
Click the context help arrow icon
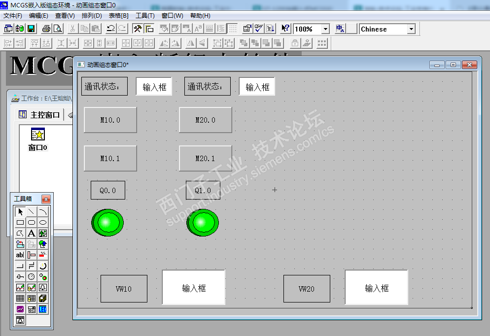coord(285,29)
